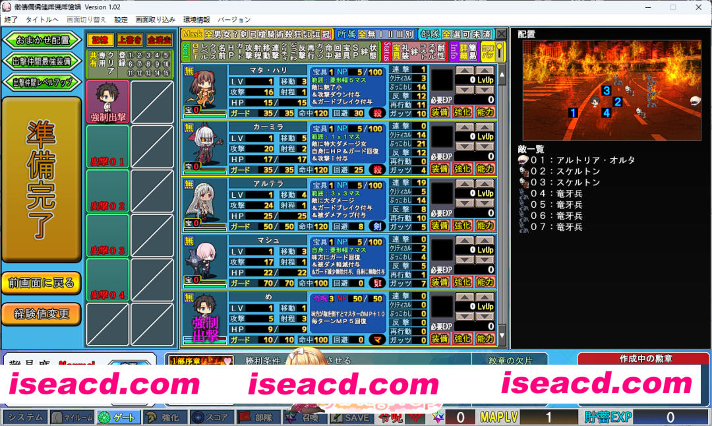Open the 装備 equip button for the め master

[x=440, y=339]
